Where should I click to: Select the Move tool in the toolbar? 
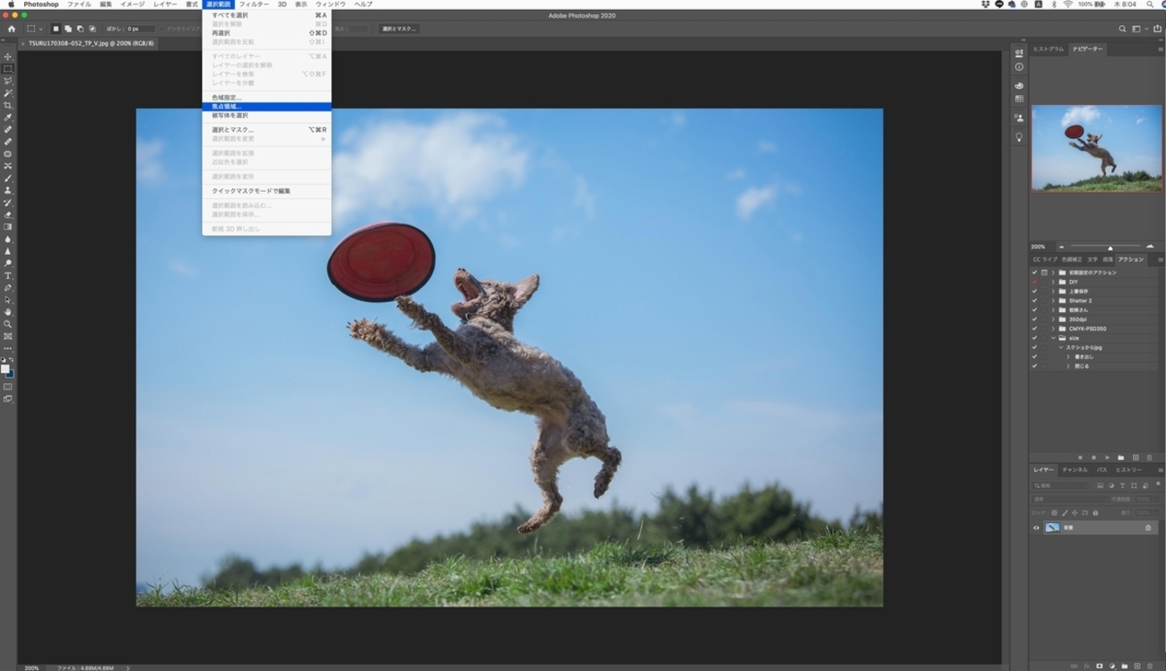click(8, 57)
